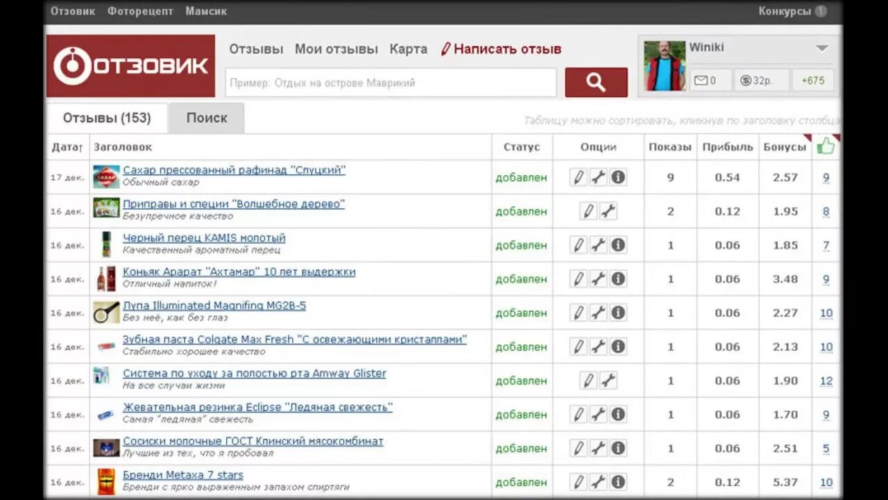
Task: Click the likes count 5 for Сосиски молочные
Action: (x=826, y=449)
